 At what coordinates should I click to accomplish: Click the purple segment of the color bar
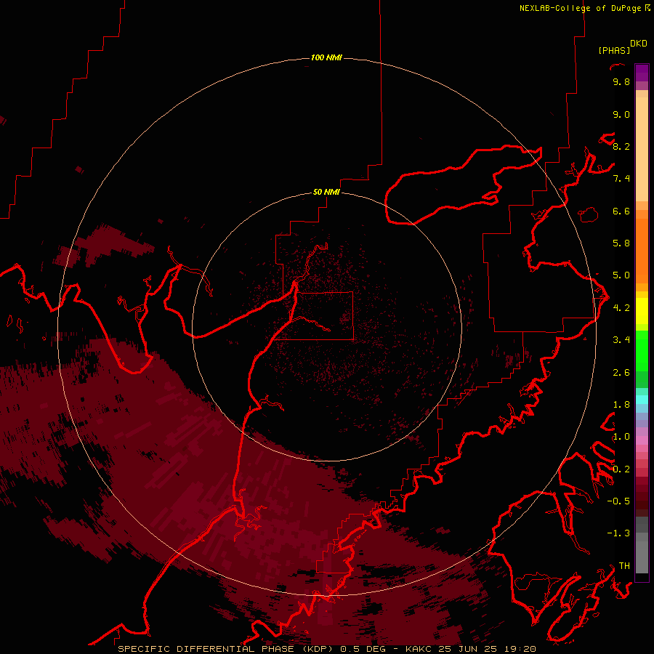[x=642, y=73]
